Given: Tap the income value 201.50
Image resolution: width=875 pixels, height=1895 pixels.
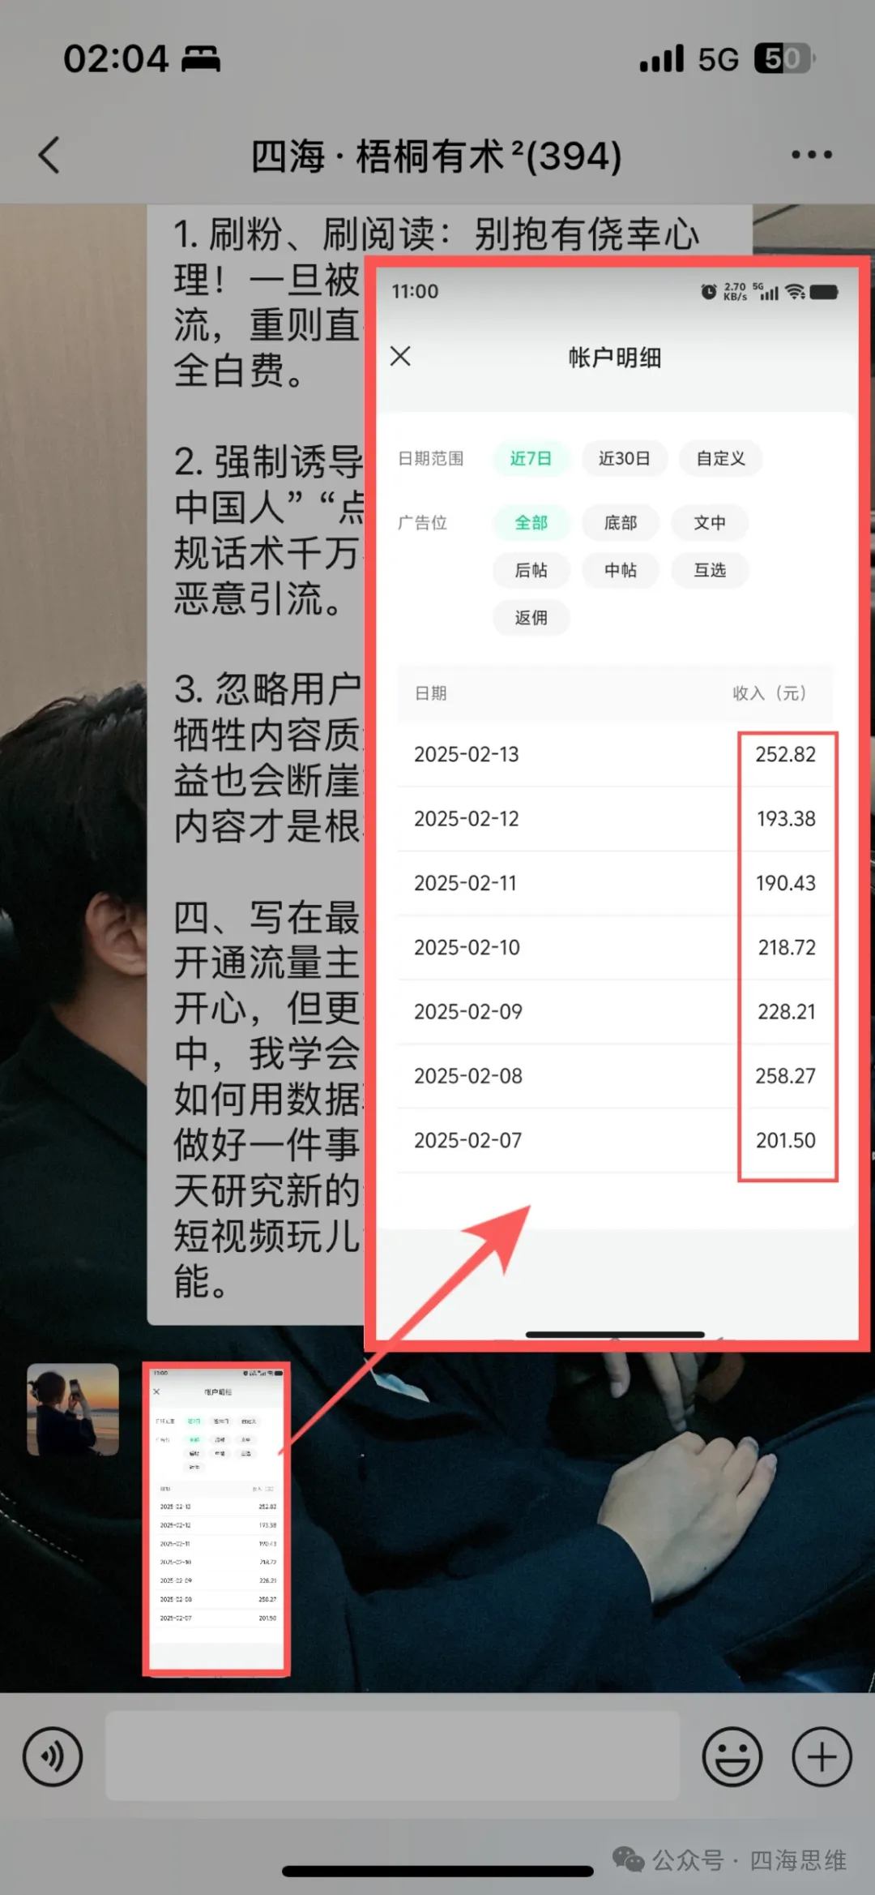Looking at the screenshot, I should coord(786,1140).
